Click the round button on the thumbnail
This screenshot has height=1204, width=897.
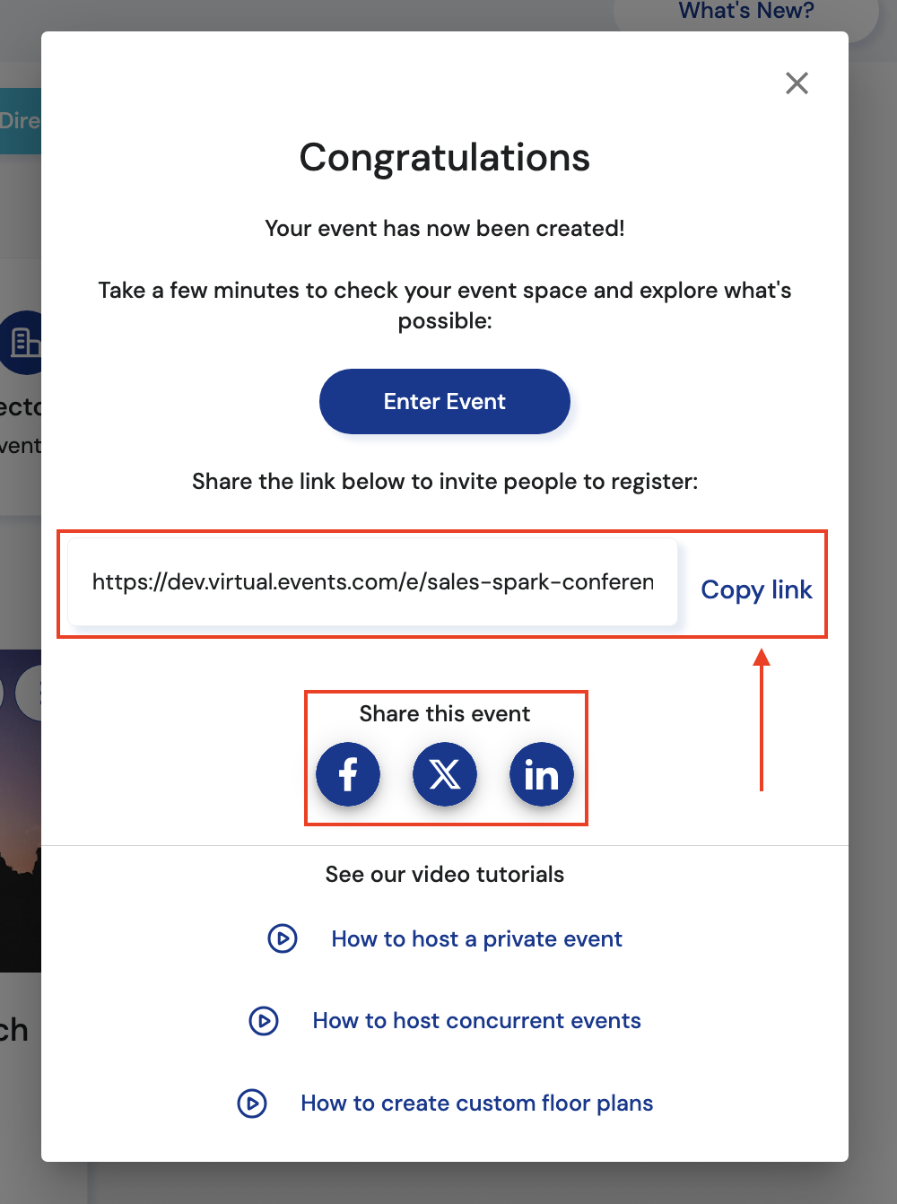tap(29, 693)
